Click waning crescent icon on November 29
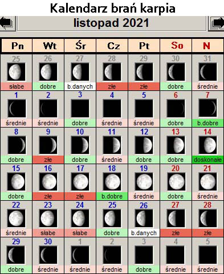The height and width of the screenshot is (274, 224). [x=16, y=255]
